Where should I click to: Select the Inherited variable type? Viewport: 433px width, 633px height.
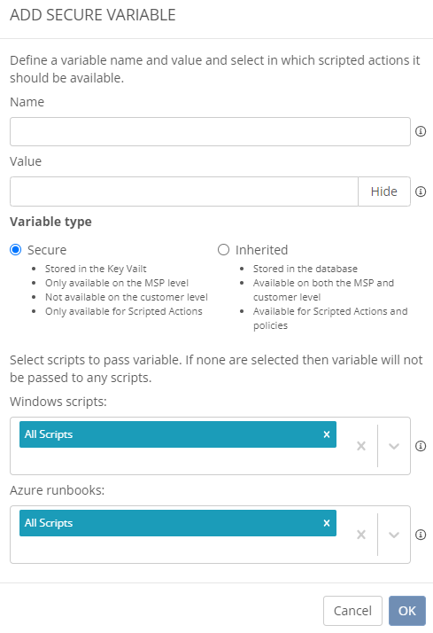click(x=223, y=250)
